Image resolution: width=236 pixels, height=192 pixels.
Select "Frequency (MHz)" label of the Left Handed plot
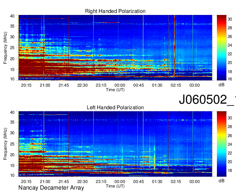tap(5, 144)
